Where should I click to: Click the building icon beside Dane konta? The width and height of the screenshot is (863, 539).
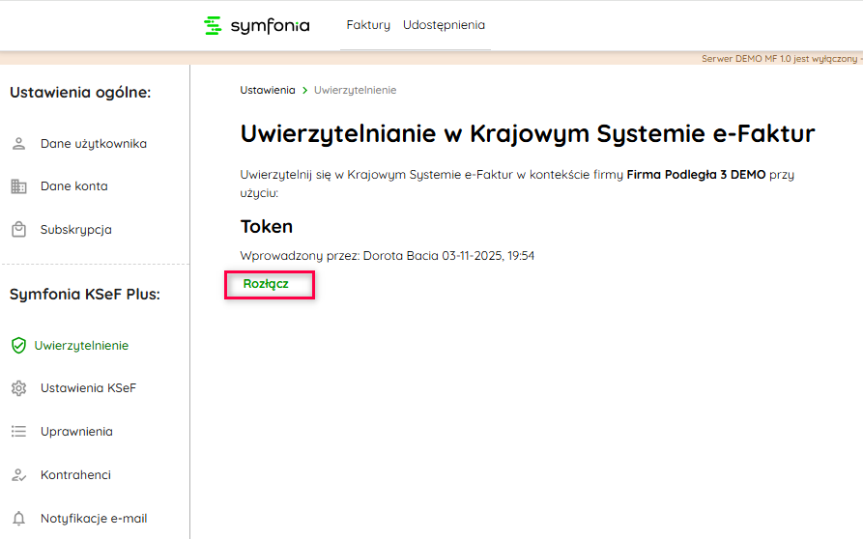(x=18, y=186)
